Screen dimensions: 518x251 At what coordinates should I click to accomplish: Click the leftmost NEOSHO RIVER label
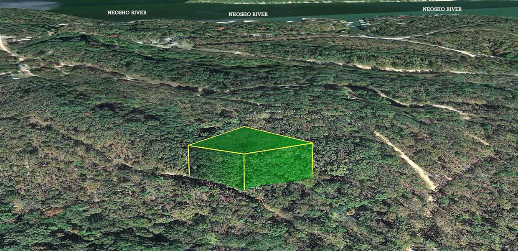(x=127, y=13)
